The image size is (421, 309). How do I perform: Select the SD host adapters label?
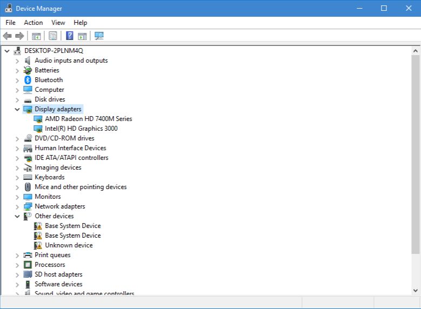tap(58, 274)
